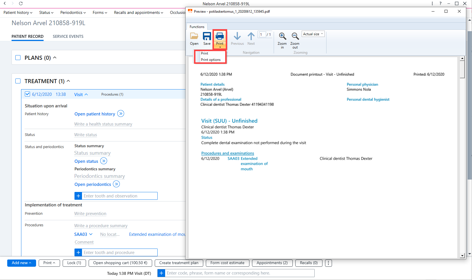This screenshot has height=280, width=472.
Task: Go to next page using up arrow
Action: click(x=251, y=36)
